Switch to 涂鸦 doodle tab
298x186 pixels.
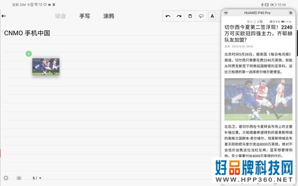tap(109, 16)
